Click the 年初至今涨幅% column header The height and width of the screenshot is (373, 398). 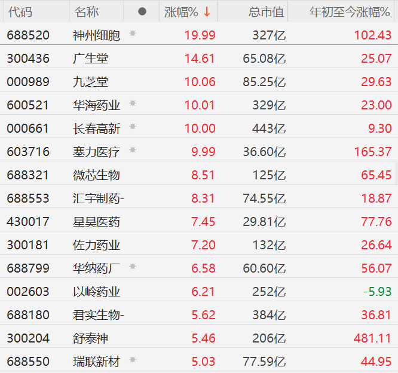coord(350,12)
